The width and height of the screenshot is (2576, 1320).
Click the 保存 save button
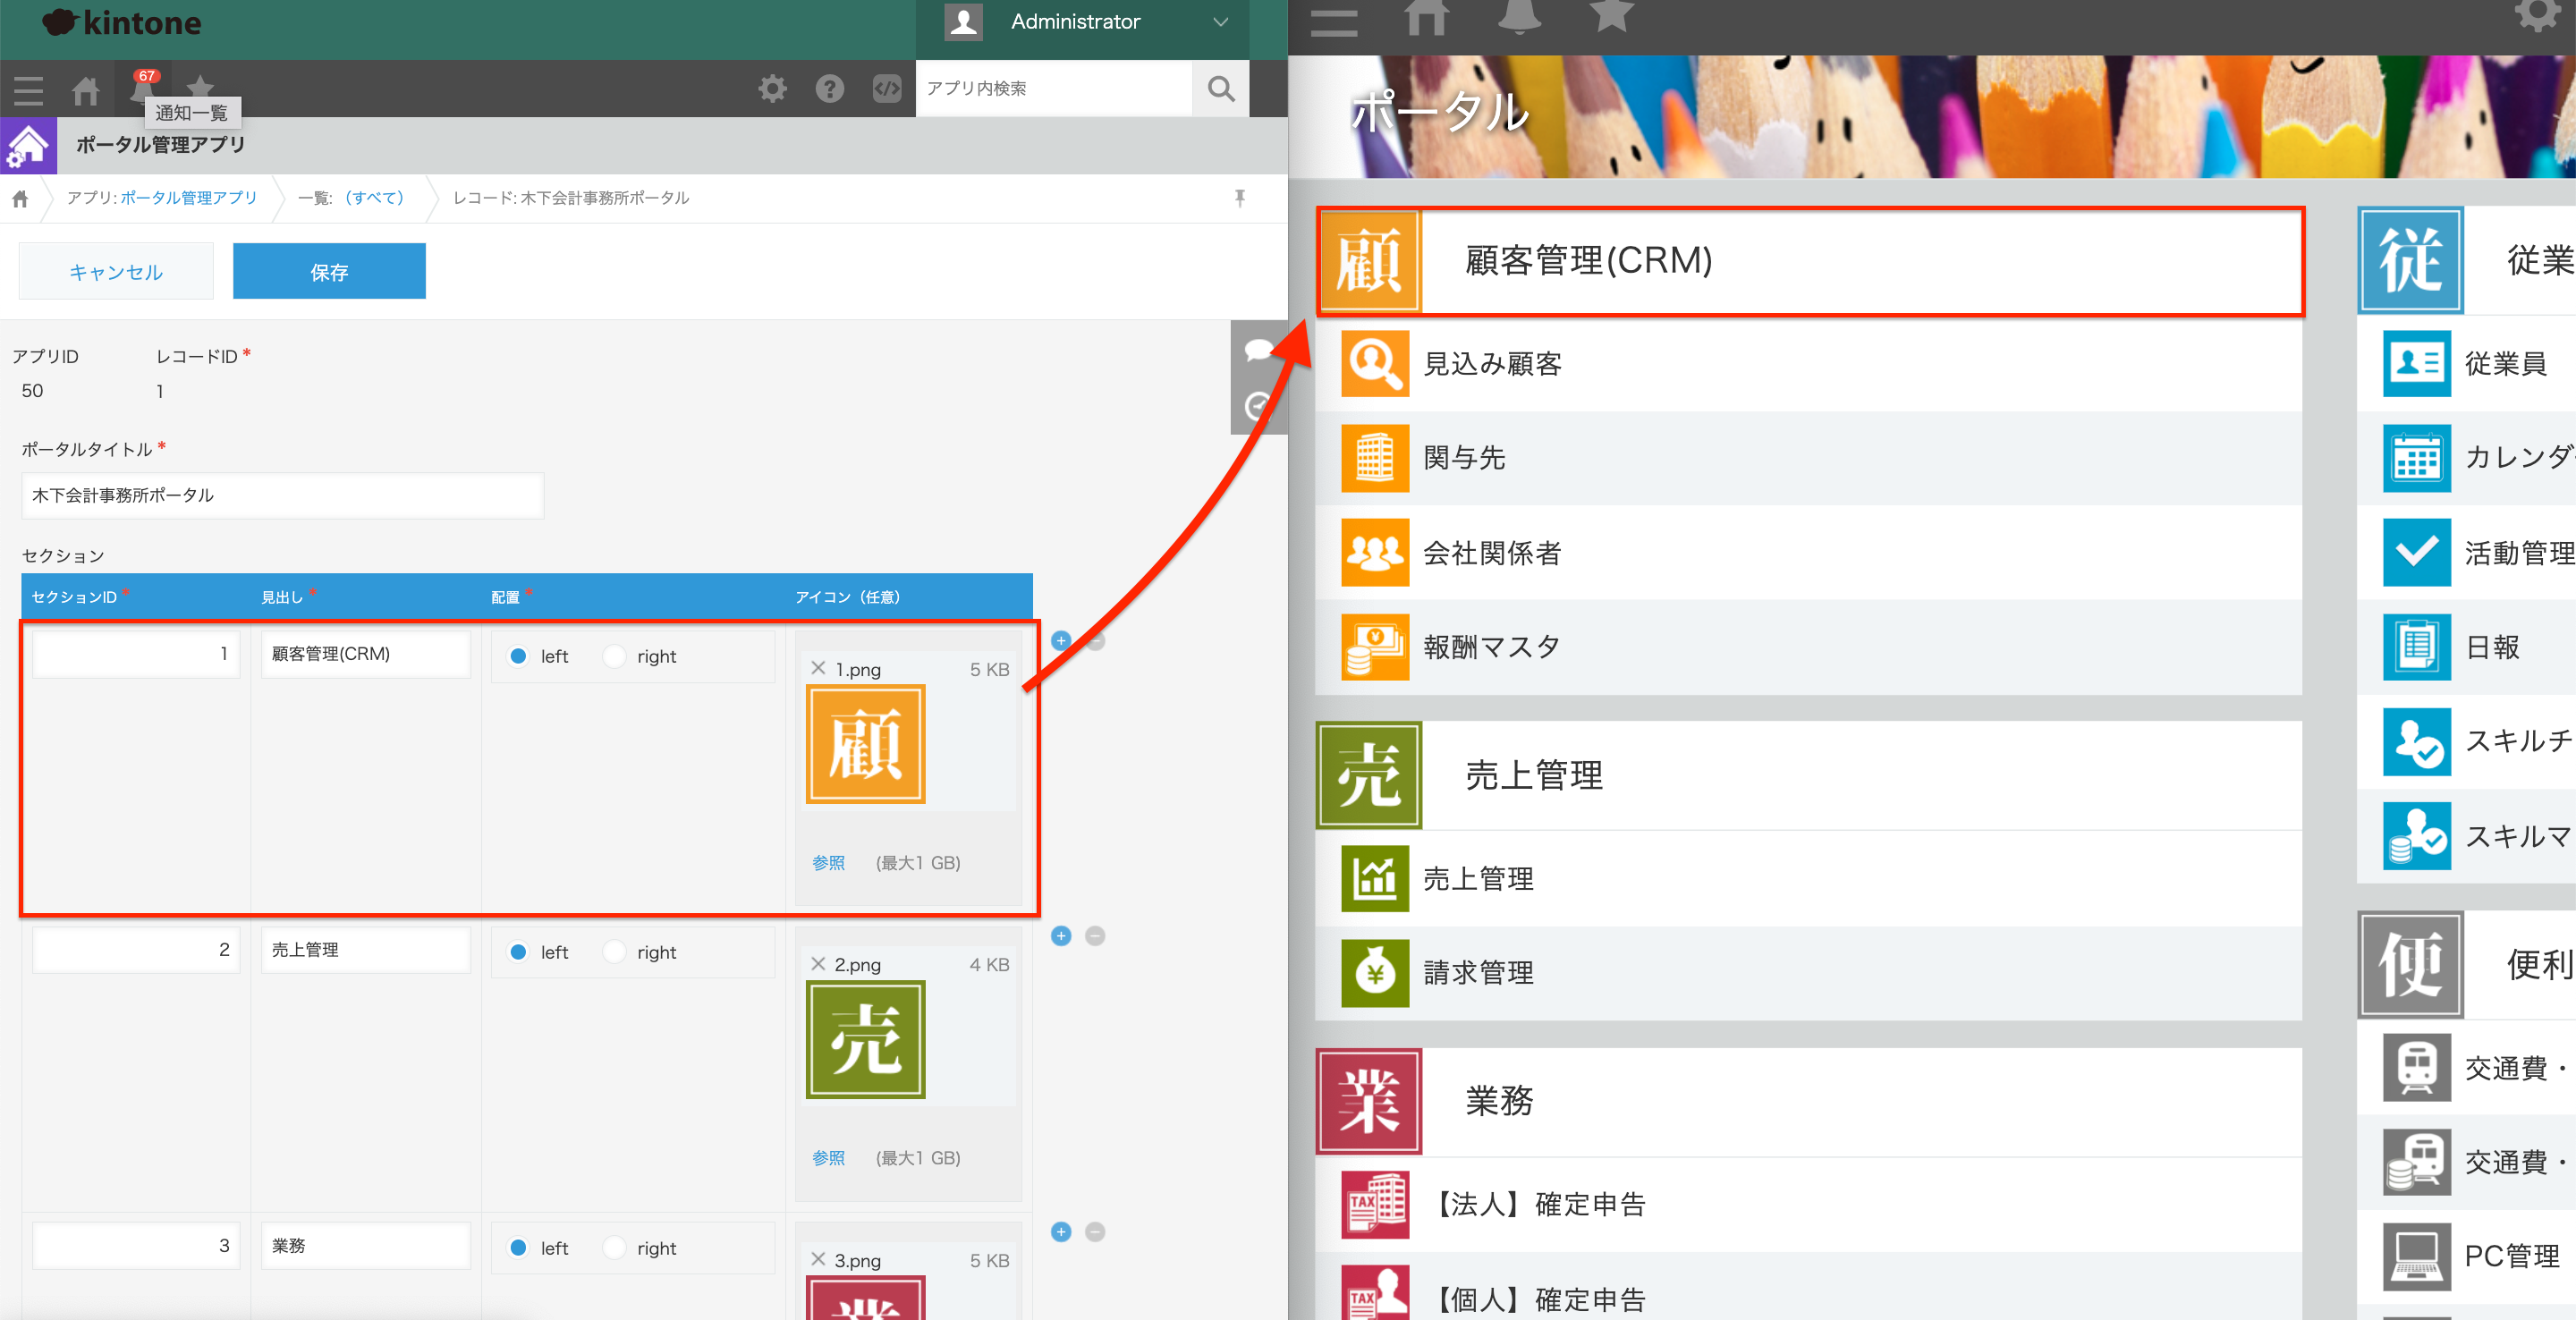329,270
